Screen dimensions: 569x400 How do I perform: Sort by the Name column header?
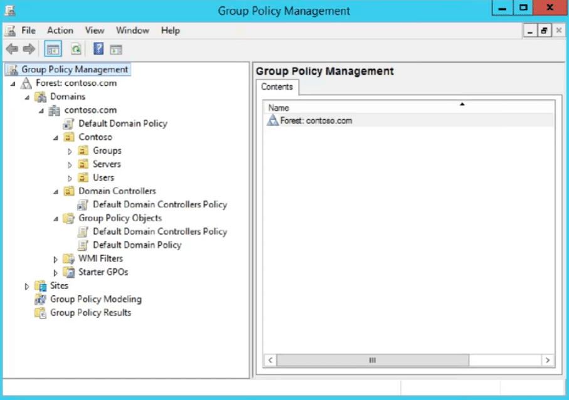click(x=408, y=107)
